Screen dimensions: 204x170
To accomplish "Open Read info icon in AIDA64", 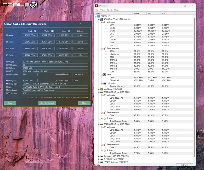I will click(x=35, y=31).
